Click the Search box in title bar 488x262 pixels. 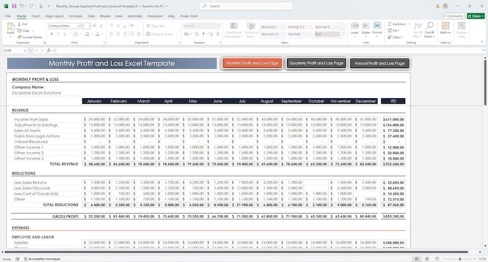pos(246,6)
